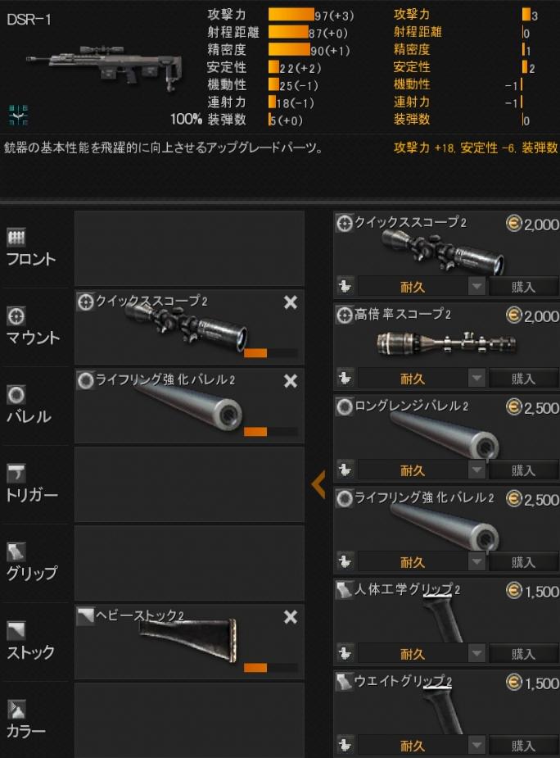Image resolution: width=560 pixels, height=758 pixels.
Task: Click the crosshair icon below DSR-1 image
Action: pyautogui.click(x=18, y=115)
